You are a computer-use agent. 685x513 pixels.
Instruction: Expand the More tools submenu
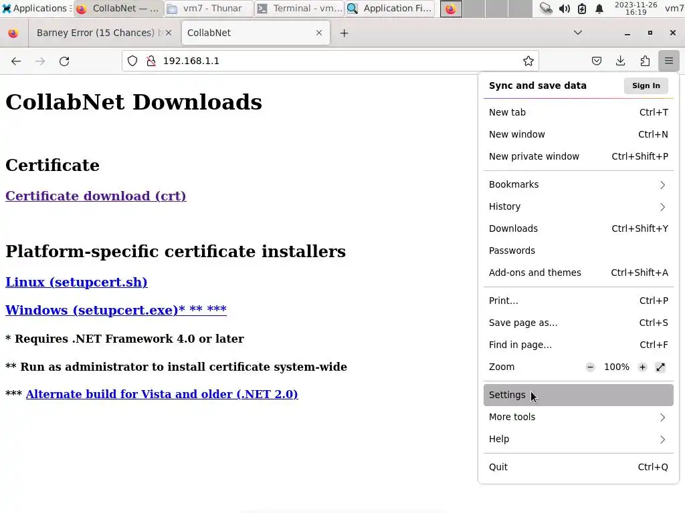tap(579, 417)
